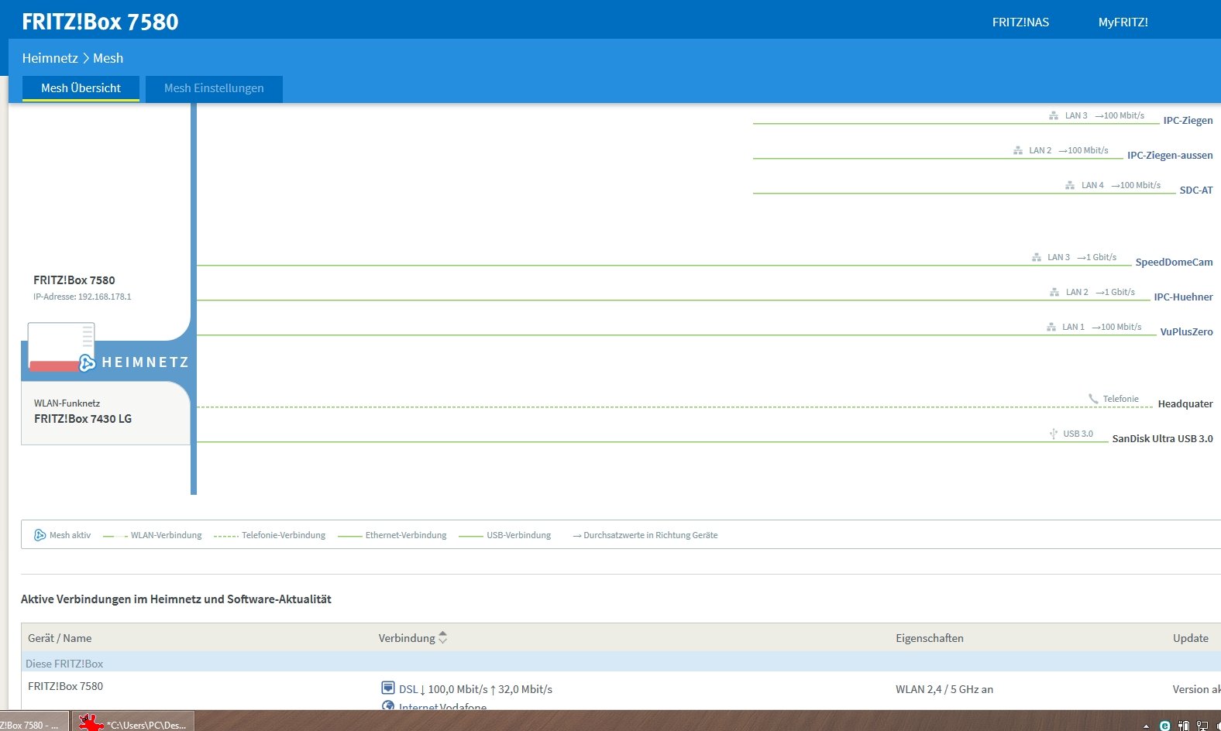Click the Update column header
The image size is (1221, 731).
(1191, 638)
